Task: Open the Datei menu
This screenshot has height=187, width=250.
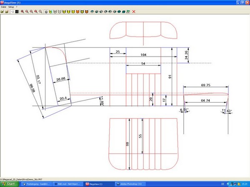Action: click(x=4, y=7)
